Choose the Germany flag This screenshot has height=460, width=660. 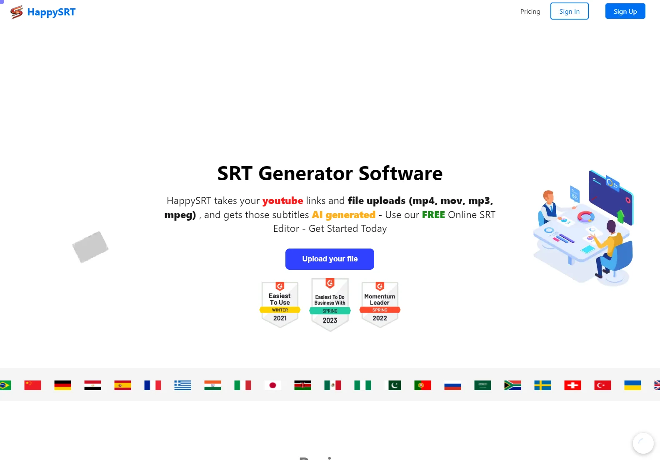coord(63,385)
